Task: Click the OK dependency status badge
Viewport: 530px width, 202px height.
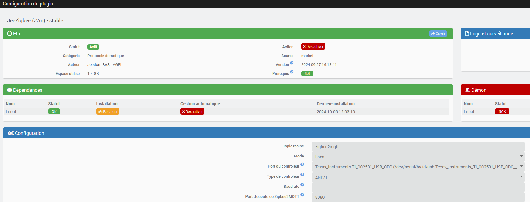Action: click(x=54, y=111)
